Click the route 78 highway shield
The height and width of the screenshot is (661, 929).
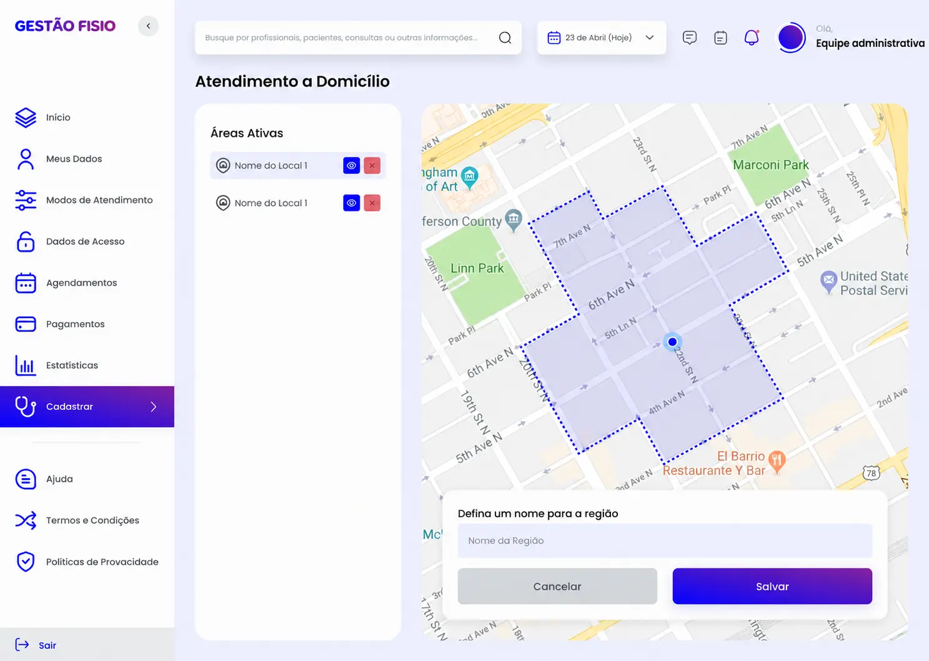(x=871, y=473)
